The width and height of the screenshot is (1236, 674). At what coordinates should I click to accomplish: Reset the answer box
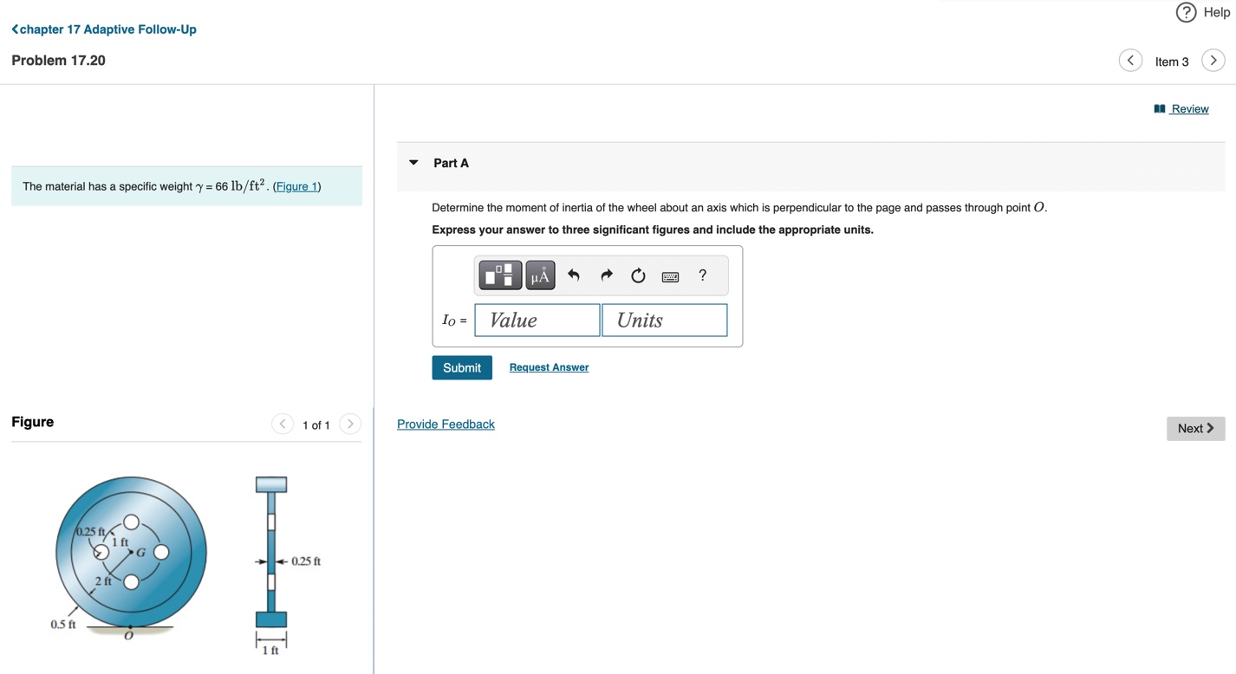click(x=638, y=275)
